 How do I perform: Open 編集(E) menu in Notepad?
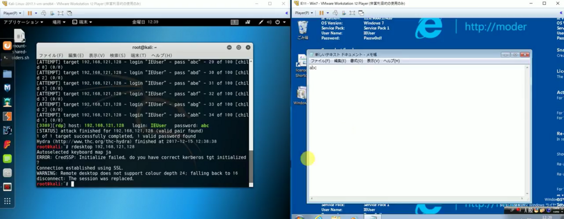[340, 61]
